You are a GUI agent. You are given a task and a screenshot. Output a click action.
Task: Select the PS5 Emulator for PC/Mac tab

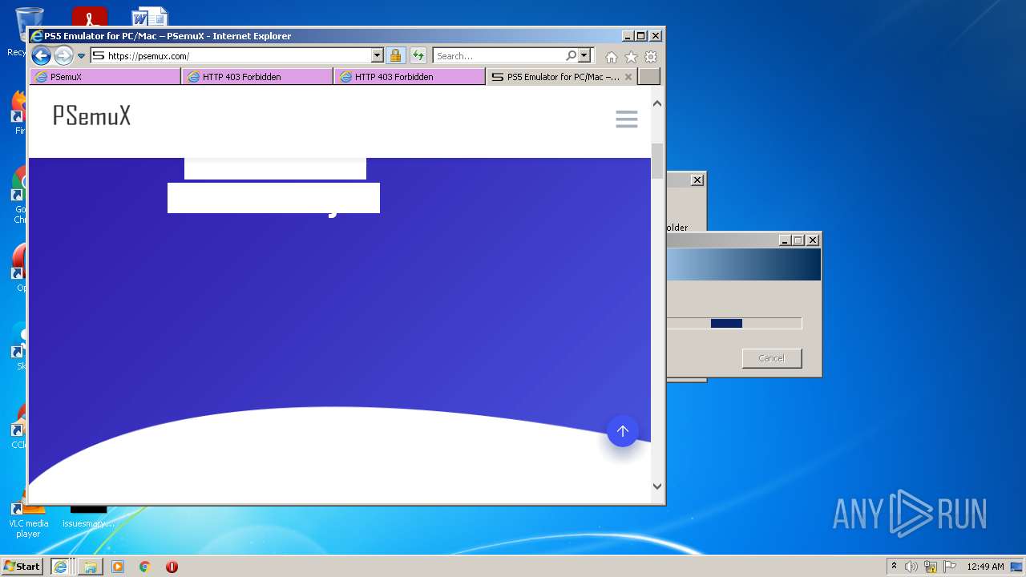(562, 77)
